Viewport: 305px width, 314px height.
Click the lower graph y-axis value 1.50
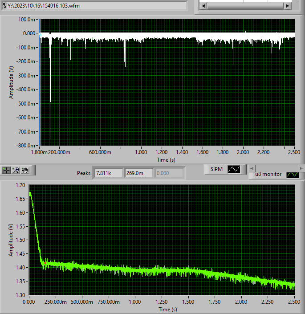[x=20, y=240]
